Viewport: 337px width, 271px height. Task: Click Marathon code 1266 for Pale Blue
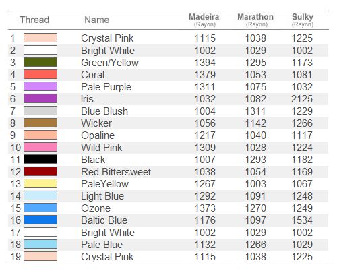coord(255,245)
